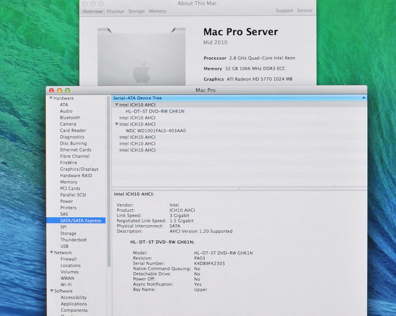Collapse Intel ICH10 AHCI node containing WDC drive
Screen dimensions: 396x316
click(x=117, y=124)
